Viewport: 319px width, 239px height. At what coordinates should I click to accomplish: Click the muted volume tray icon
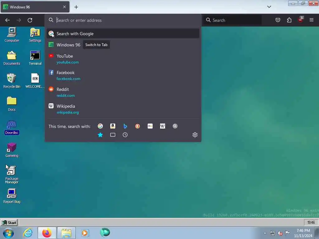(x=280, y=233)
